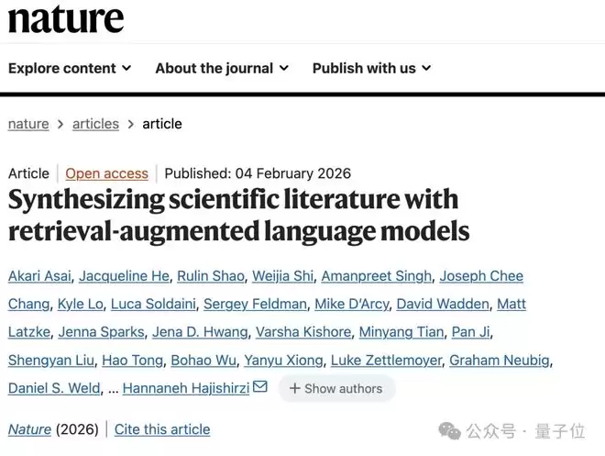605x456 pixels.
Task: Select author Sergey Feldman
Action: [x=256, y=304]
